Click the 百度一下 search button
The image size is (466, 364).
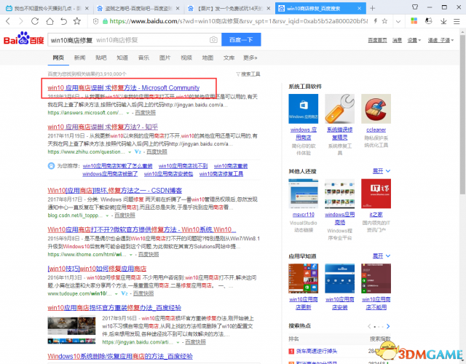(241, 39)
